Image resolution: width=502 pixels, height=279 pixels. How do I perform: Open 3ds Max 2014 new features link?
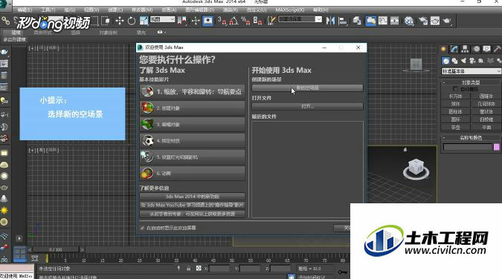[x=192, y=197]
